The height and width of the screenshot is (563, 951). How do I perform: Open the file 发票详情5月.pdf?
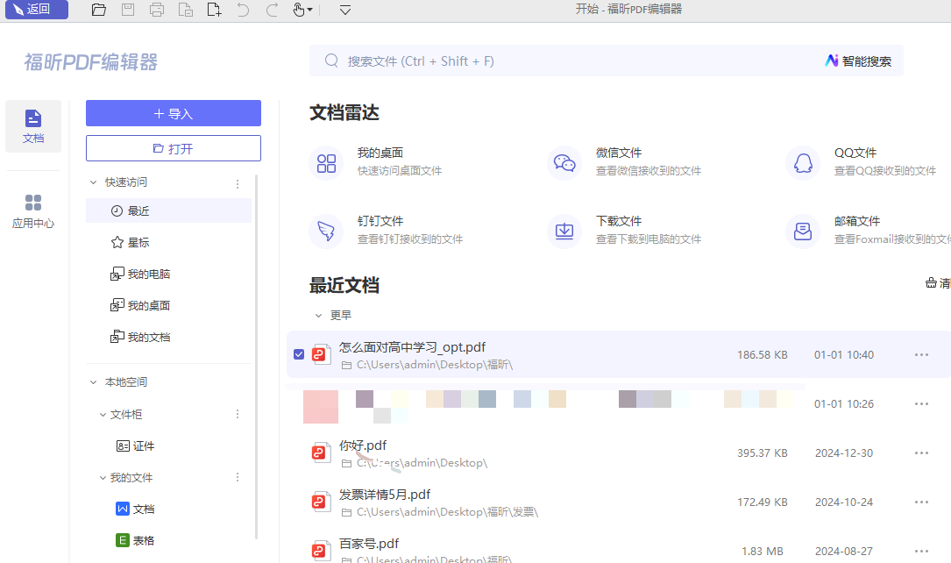pyautogui.click(x=385, y=495)
